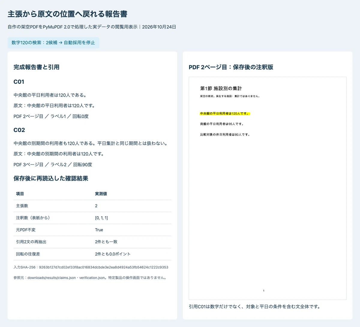
Task: Select heading 保存後に再読込した確認結果
Action: click(51, 178)
